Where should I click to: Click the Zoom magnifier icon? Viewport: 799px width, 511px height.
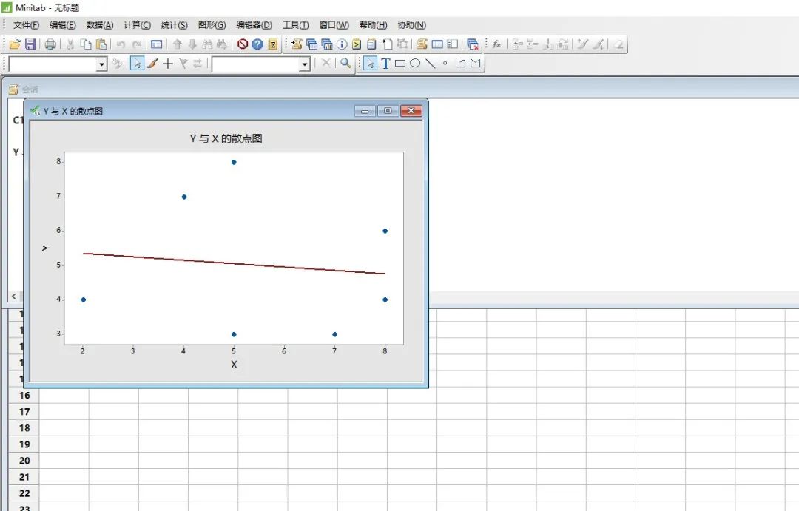pos(345,63)
